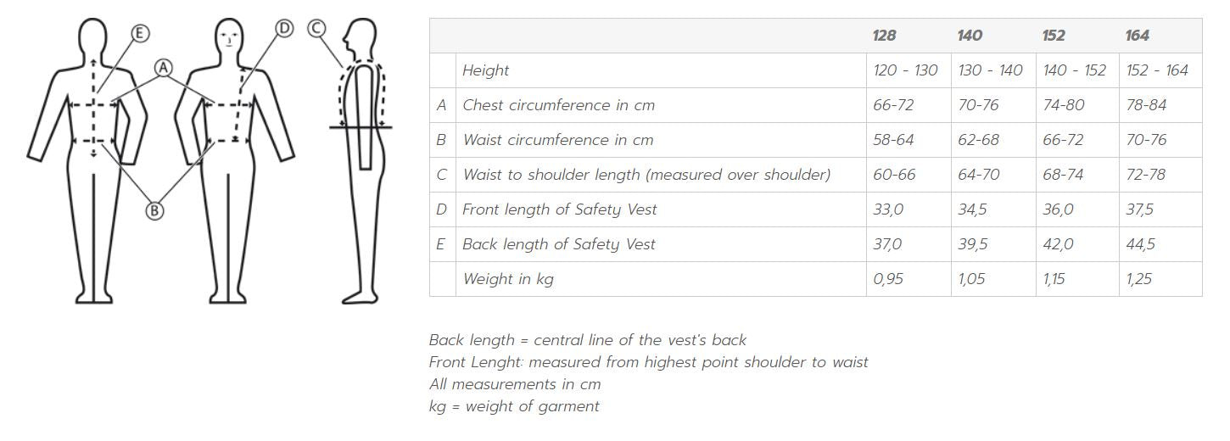
Task: Select the 164 size column header
Action: (1137, 36)
